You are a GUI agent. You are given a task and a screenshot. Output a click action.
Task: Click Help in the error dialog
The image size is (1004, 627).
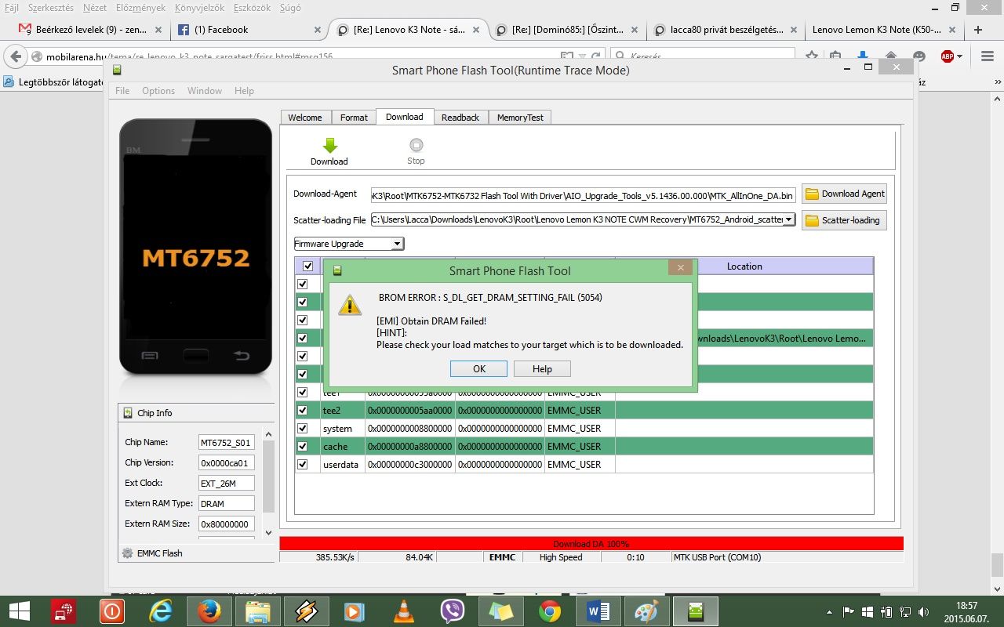[x=542, y=369]
